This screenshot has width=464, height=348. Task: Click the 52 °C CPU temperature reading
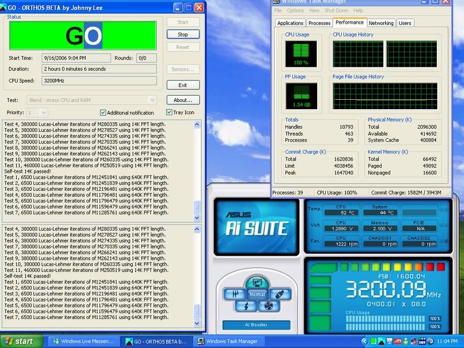(341, 212)
